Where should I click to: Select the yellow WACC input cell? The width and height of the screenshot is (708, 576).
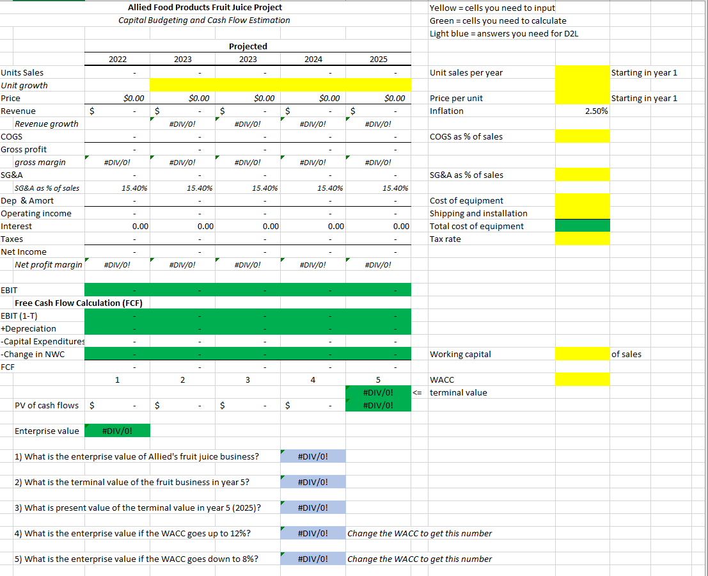(582, 380)
